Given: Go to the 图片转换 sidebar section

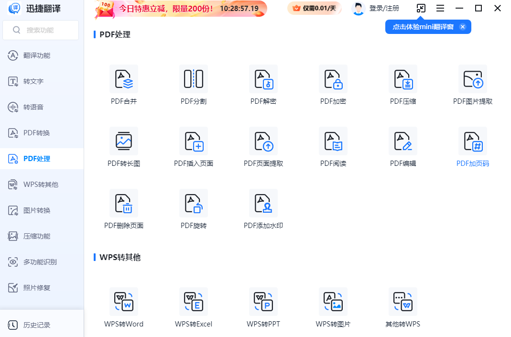Looking at the screenshot, I should click(37, 210).
